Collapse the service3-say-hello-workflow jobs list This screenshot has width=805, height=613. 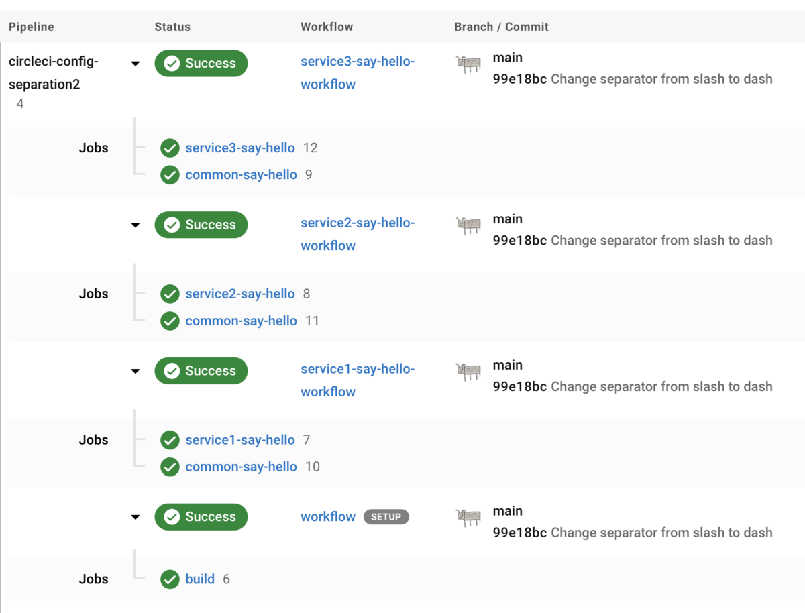(x=136, y=64)
